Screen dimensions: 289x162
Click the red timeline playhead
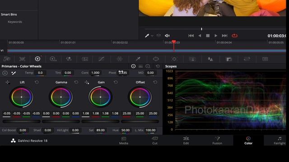tap(174, 42)
